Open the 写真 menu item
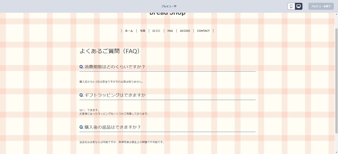 click(143, 31)
